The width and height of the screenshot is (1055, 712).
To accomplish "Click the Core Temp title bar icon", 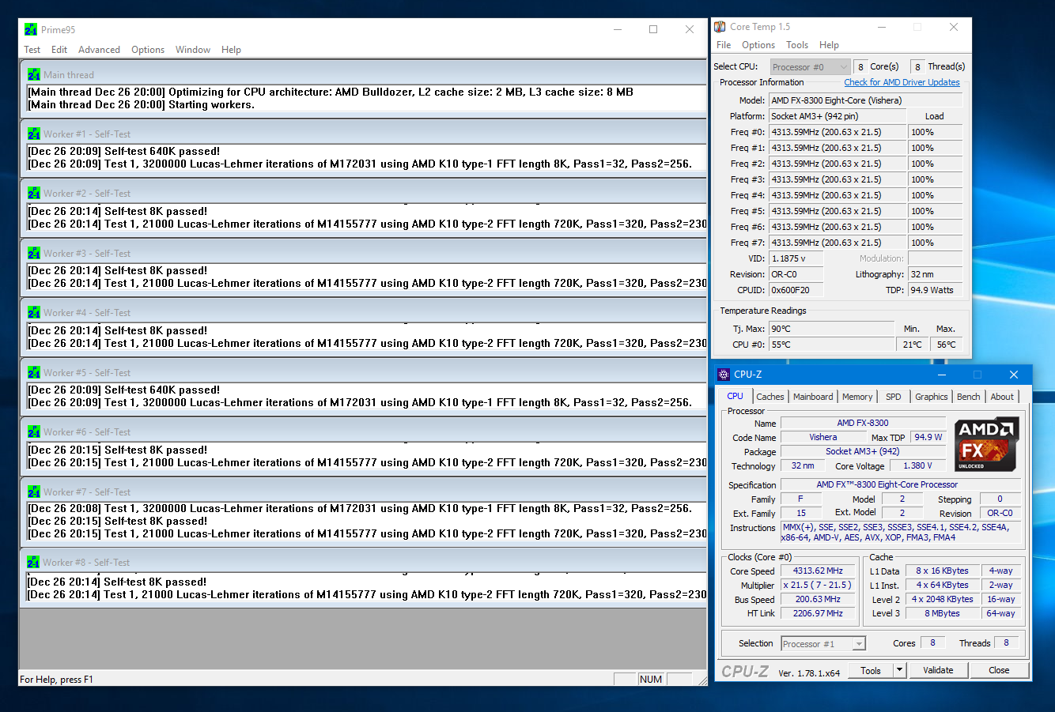I will (x=720, y=27).
